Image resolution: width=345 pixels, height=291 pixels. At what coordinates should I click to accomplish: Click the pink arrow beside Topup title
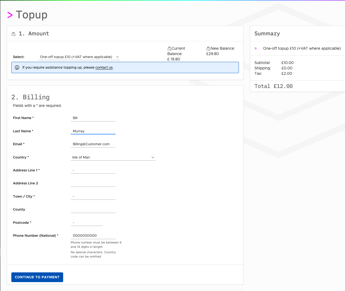point(10,15)
